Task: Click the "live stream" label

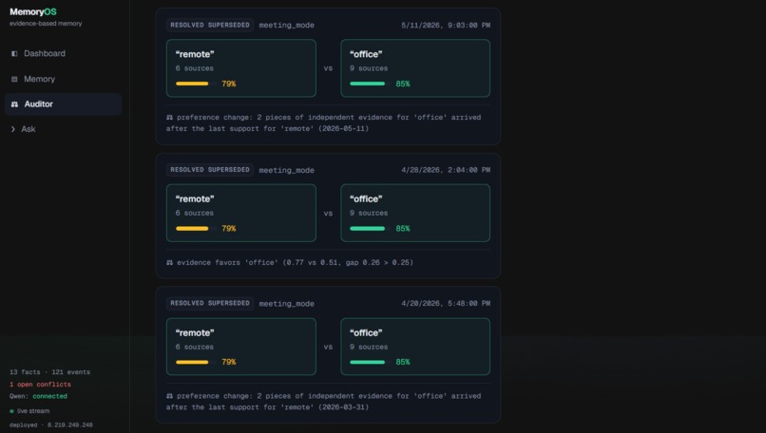Action: [x=33, y=411]
